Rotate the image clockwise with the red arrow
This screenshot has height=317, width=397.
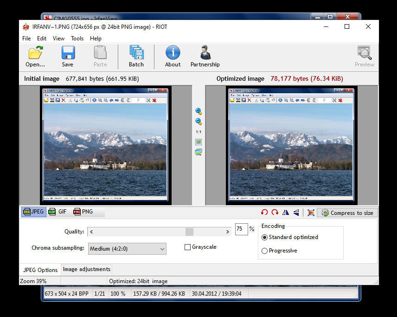(275, 213)
